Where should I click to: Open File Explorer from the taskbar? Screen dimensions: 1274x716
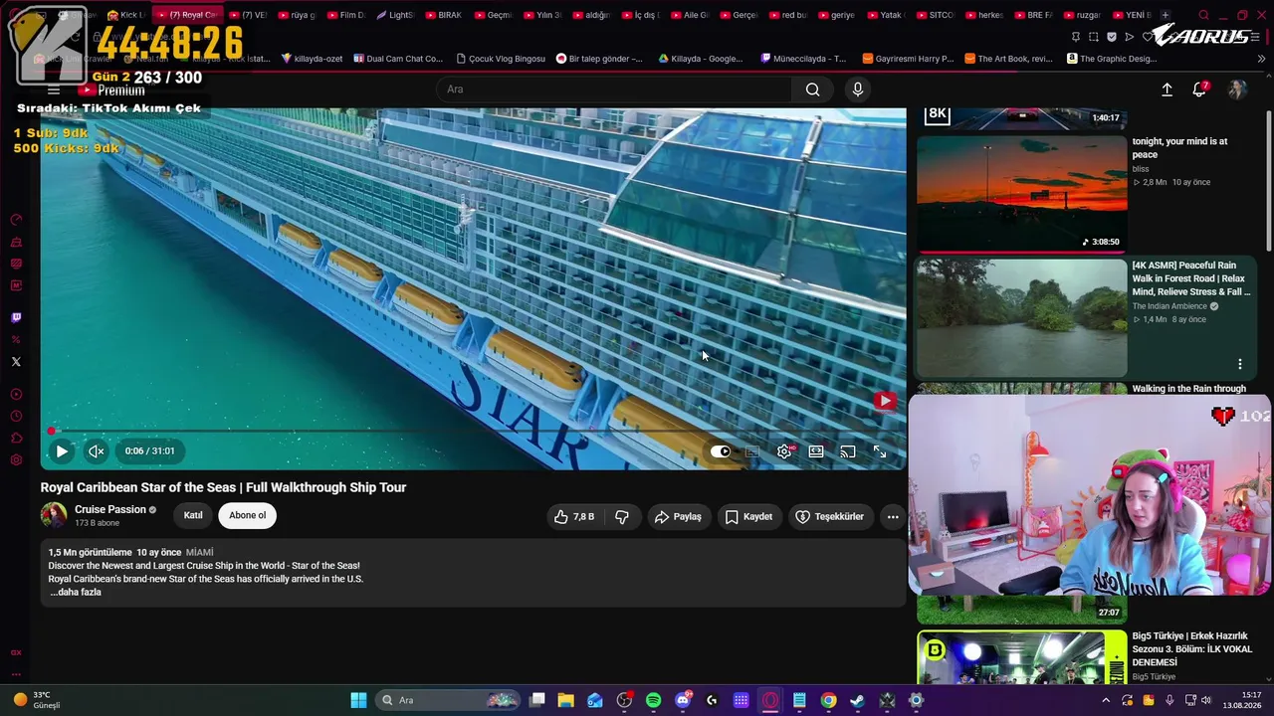click(565, 700)
